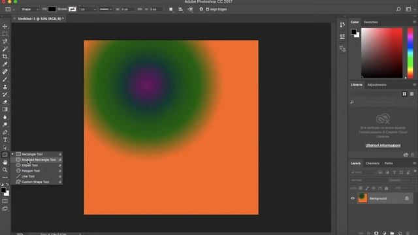
Task: Switch Libraries to list view
Action: coord(411,94)
